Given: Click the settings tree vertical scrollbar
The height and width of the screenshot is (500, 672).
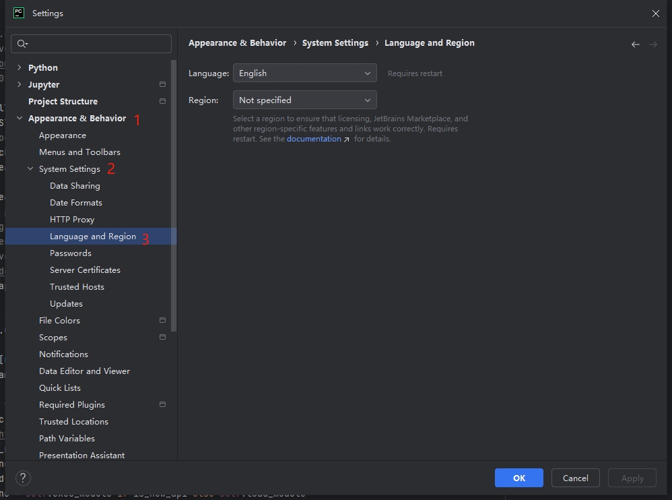Looking at the screenshot, I should [x=174, y=195].
